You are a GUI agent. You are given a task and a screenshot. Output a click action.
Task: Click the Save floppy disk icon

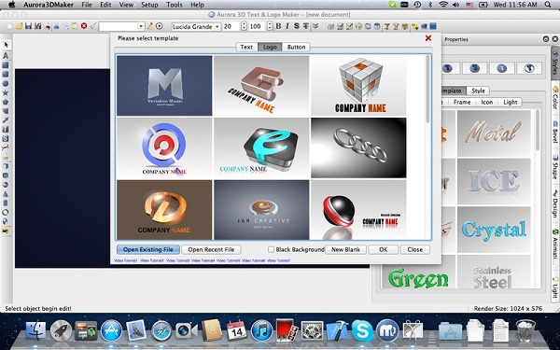pos(28,26)
